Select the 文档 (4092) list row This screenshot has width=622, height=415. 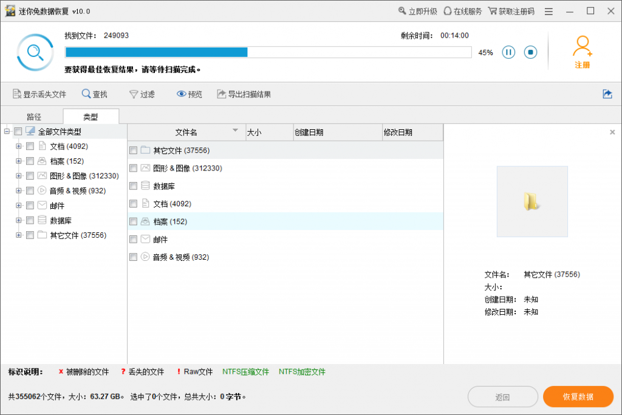[285, 204]
